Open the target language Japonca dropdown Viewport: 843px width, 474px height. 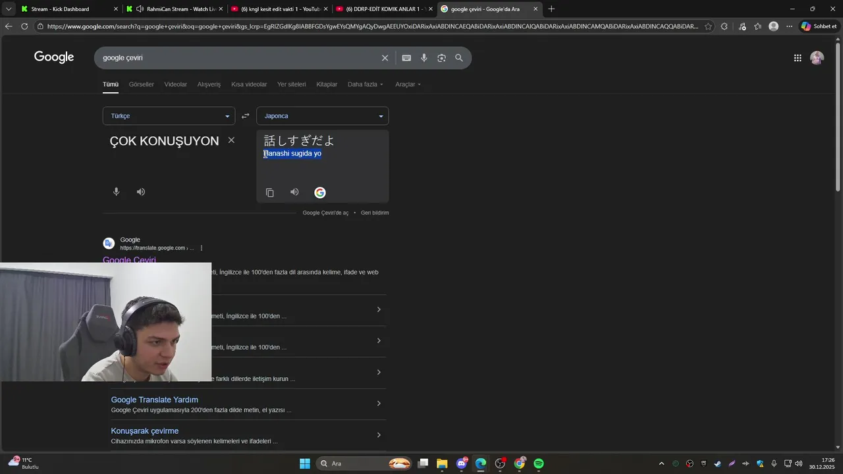pyautogui.click(x=323, y=116)
